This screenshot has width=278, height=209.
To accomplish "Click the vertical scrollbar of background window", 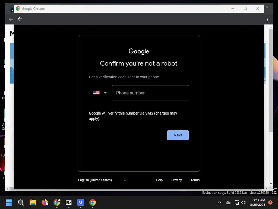I will tap(271, 80).
